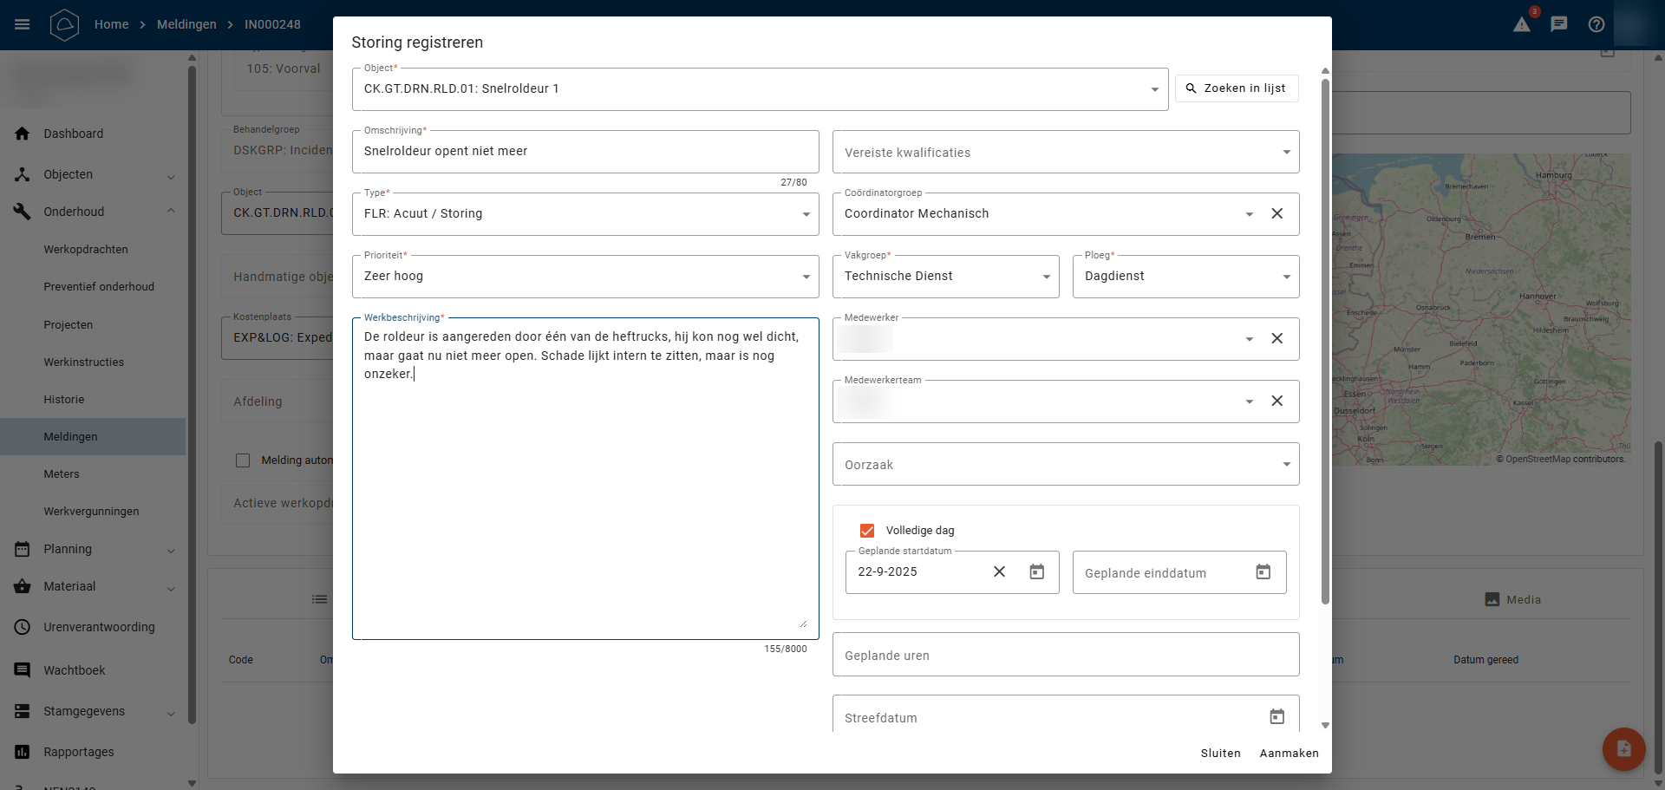
Task: Open calendar for Geplande einddatum
Action: pos(1263,572)
